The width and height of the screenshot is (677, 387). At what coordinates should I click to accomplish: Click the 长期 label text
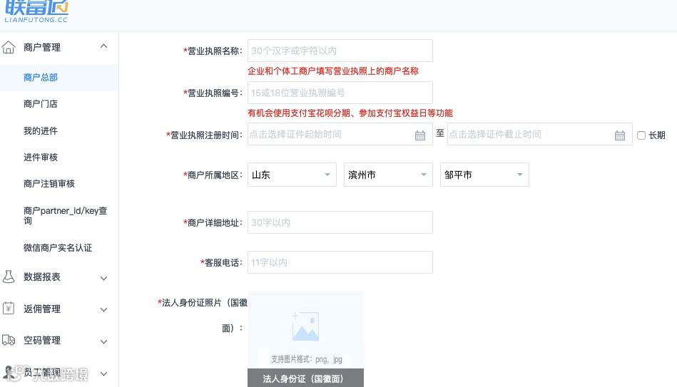coord(657,135)
